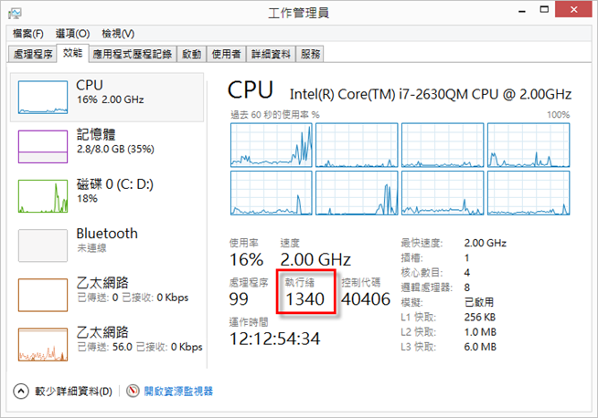Switch to the 應用程式歷程記錄 tab
Image resolution: width=598 pixels, height=418 pixels.
[x=132, y=54]
